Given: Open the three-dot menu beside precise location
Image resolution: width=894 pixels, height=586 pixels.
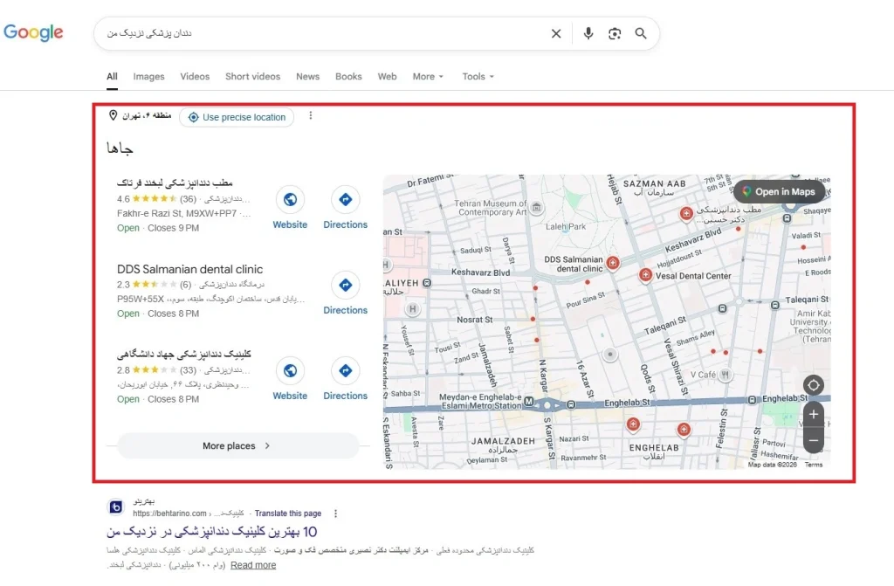Looking at the screenshot, I should [x=310, y=116].
